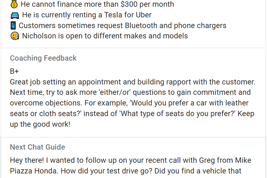The height and width of the screenshot is (178, 267).
Task: Click the 'either/or' questions advice text
Action: 130,92
